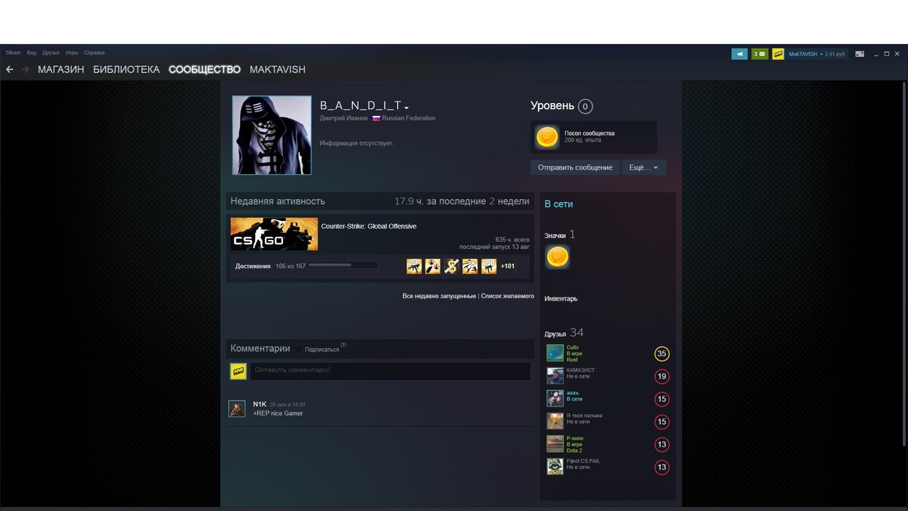Open the Друзья 34 friends list
This screenshot has height=511, width=908.
564,333
